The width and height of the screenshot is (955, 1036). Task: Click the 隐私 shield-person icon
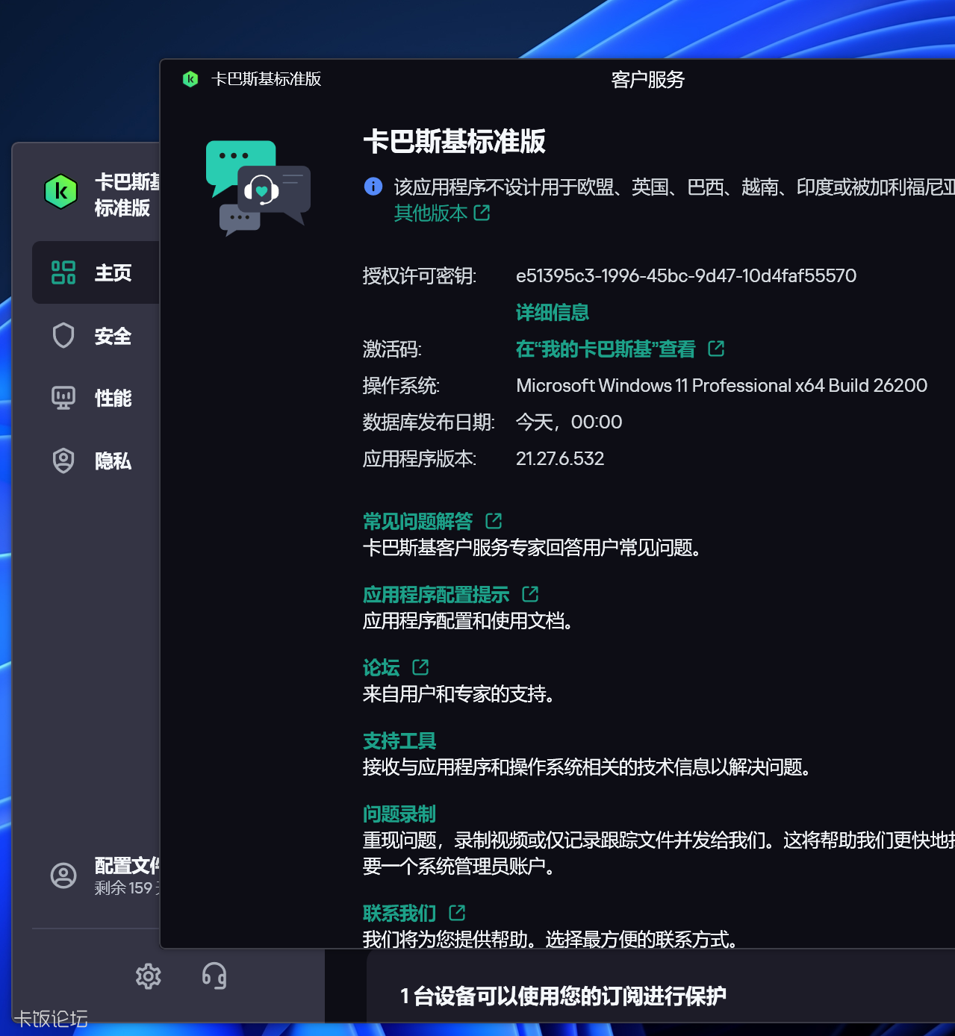63,461
